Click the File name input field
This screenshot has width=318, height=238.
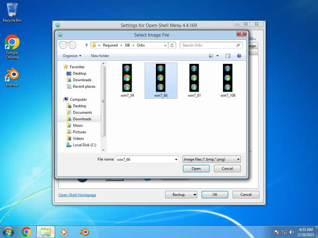pyautogui.click(x=145, y=160)
